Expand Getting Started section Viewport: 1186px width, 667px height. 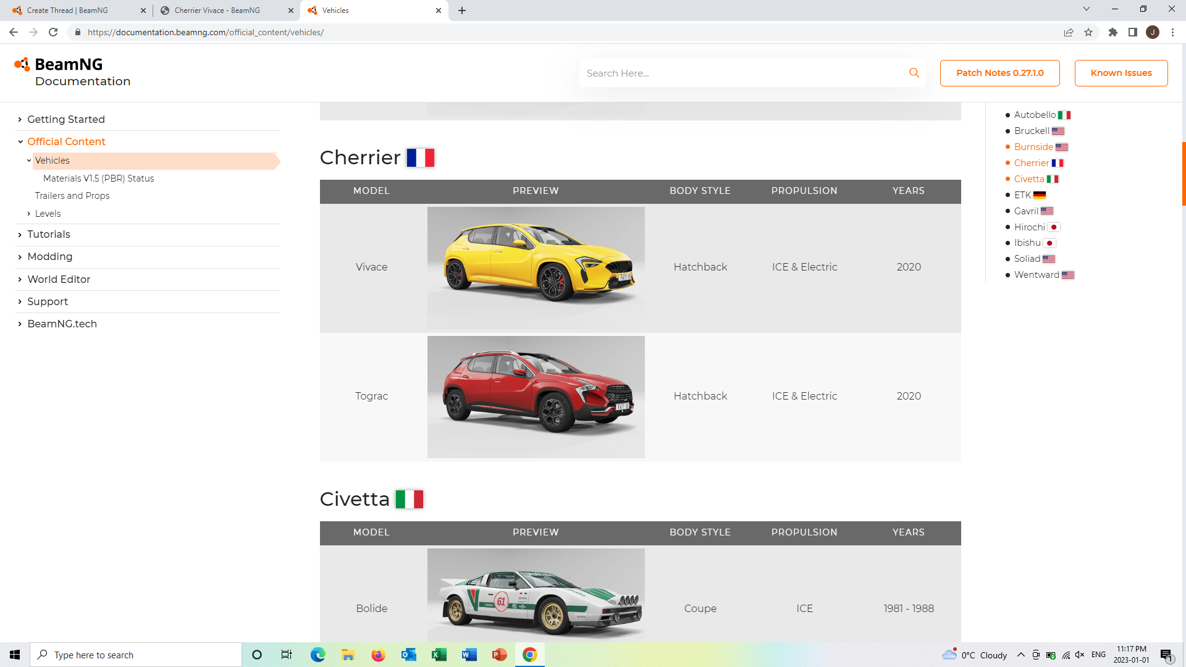click(20, 119)
